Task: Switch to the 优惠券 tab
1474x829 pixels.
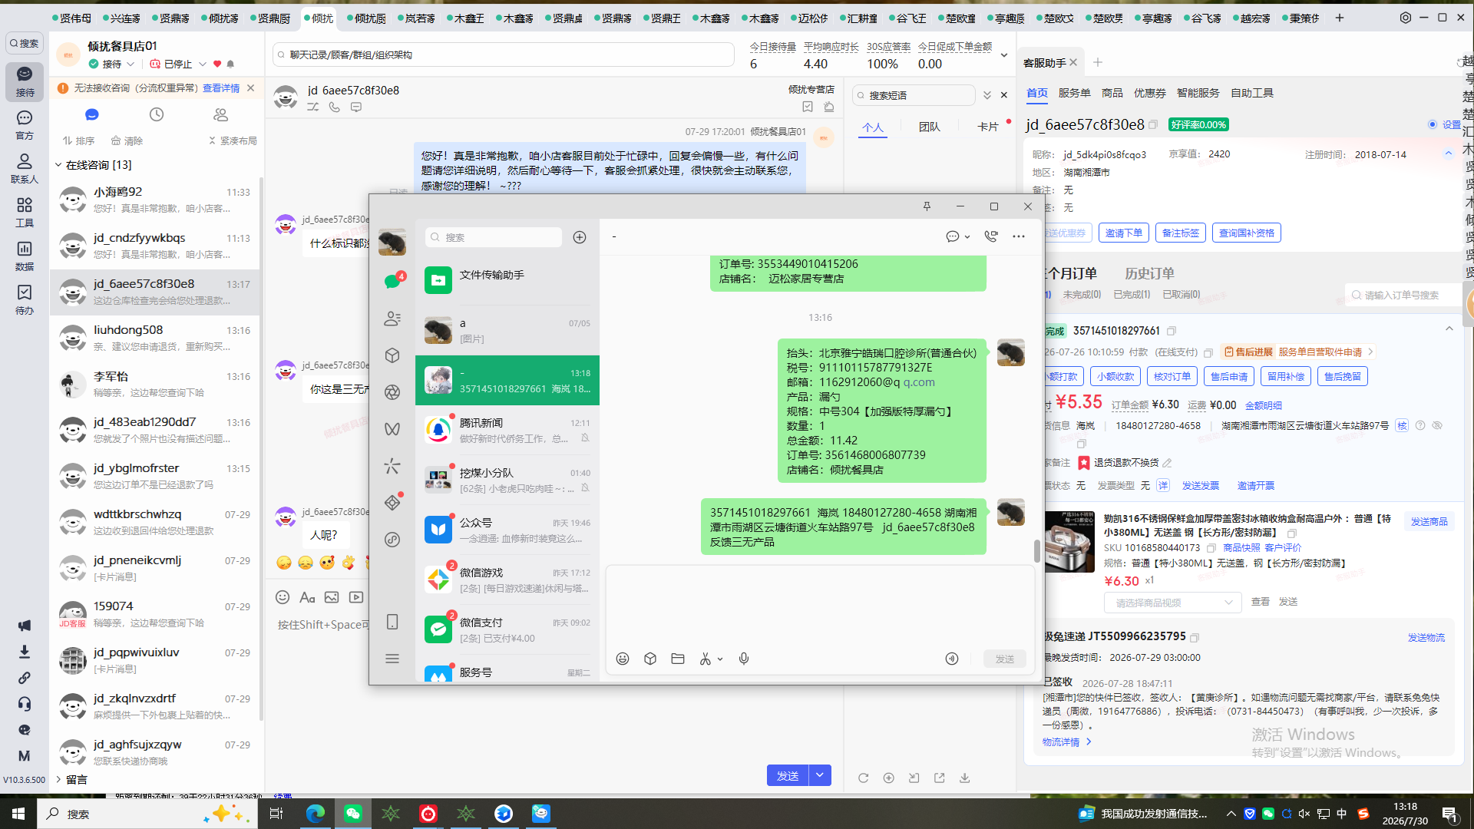Action: point(1149,93)
